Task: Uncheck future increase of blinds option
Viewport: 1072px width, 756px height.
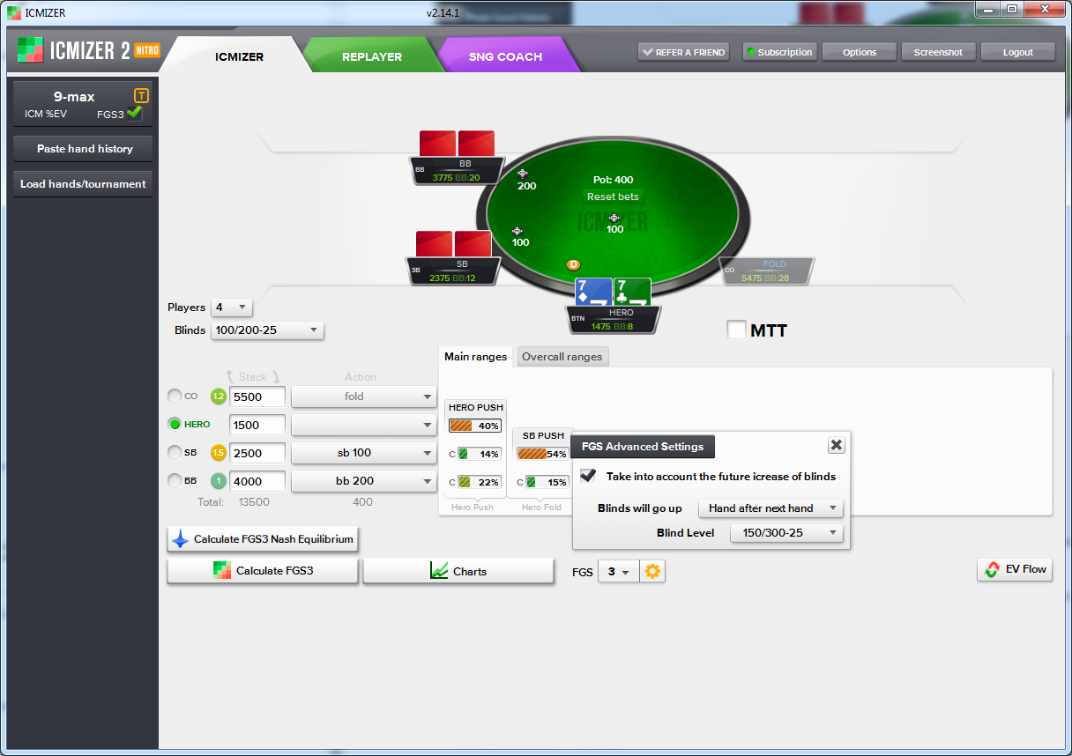Action: pos(588,476)
